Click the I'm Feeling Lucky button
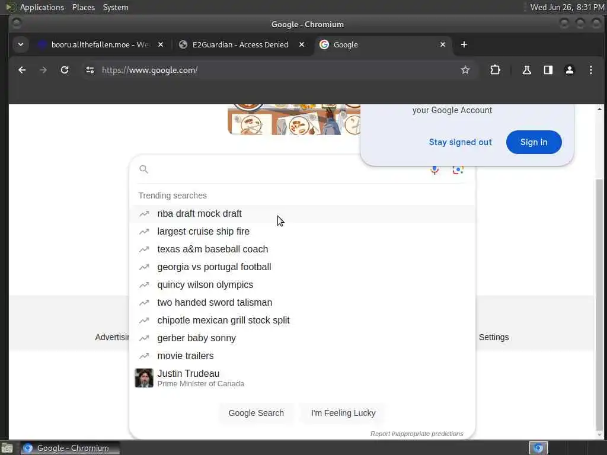This screenshot has height=455, width=607. pos(343,413)
